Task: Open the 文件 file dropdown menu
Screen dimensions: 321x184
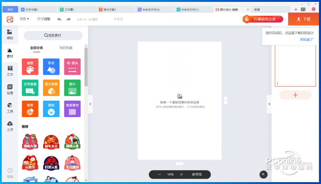Action: tap(24, 19)
